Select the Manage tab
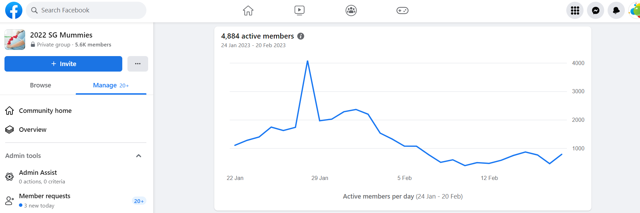Image resolution: width=640 pixels, height=213 pixels. (x=111, y=85)
